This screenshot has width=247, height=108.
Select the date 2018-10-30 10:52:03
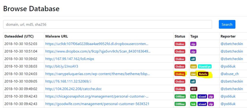tap(21, 44)
